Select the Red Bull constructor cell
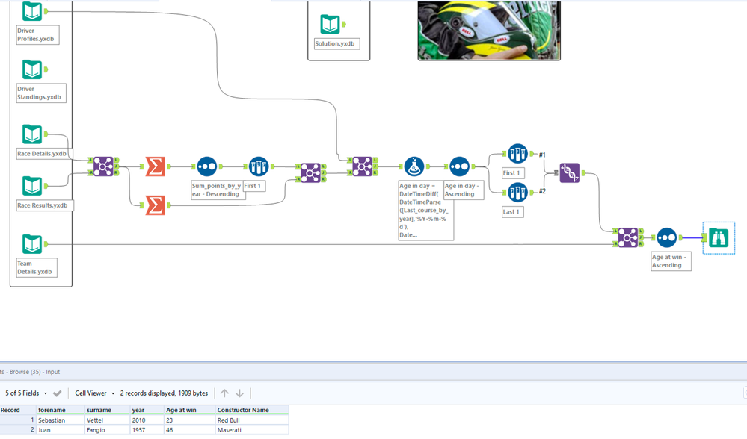This screenshot has width=747, height=439. (x=252, y=420)
